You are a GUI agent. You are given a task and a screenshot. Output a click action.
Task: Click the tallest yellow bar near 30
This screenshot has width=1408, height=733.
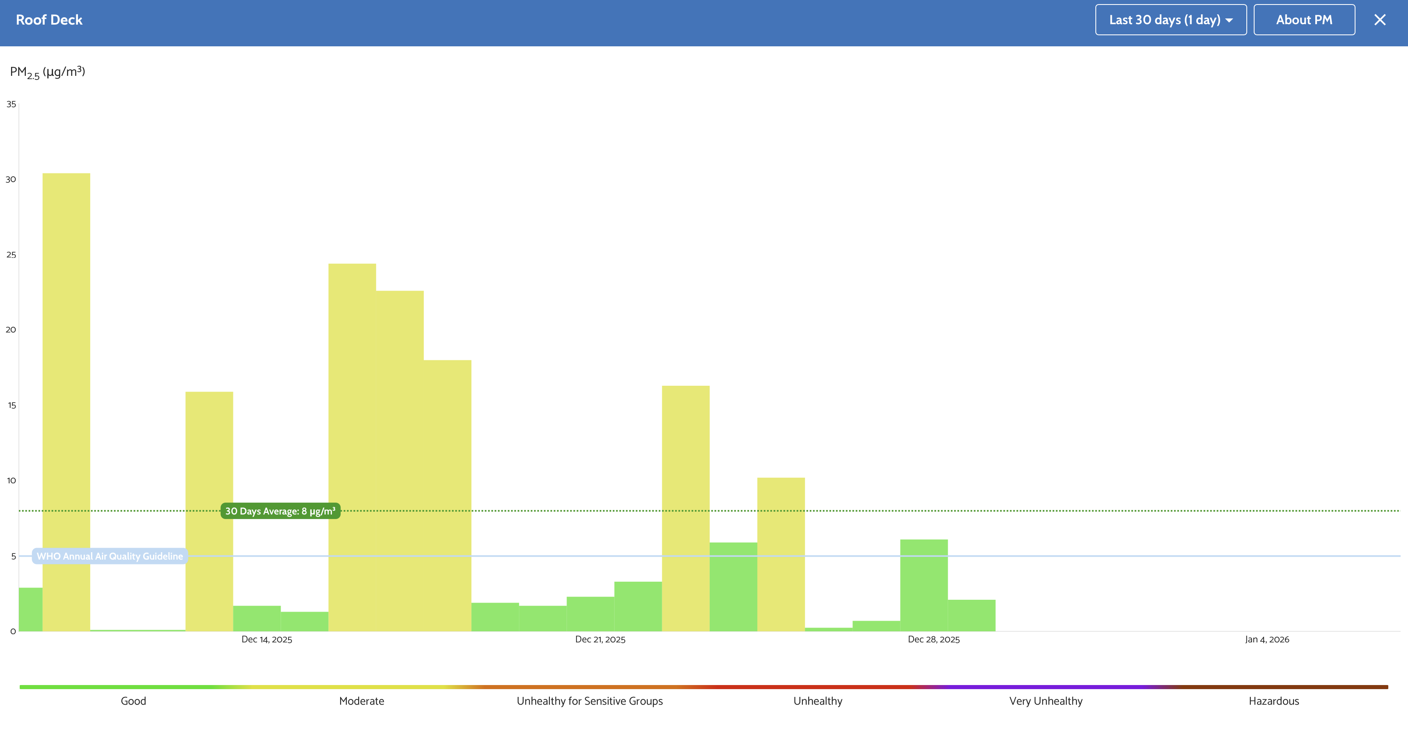point(66,382)
